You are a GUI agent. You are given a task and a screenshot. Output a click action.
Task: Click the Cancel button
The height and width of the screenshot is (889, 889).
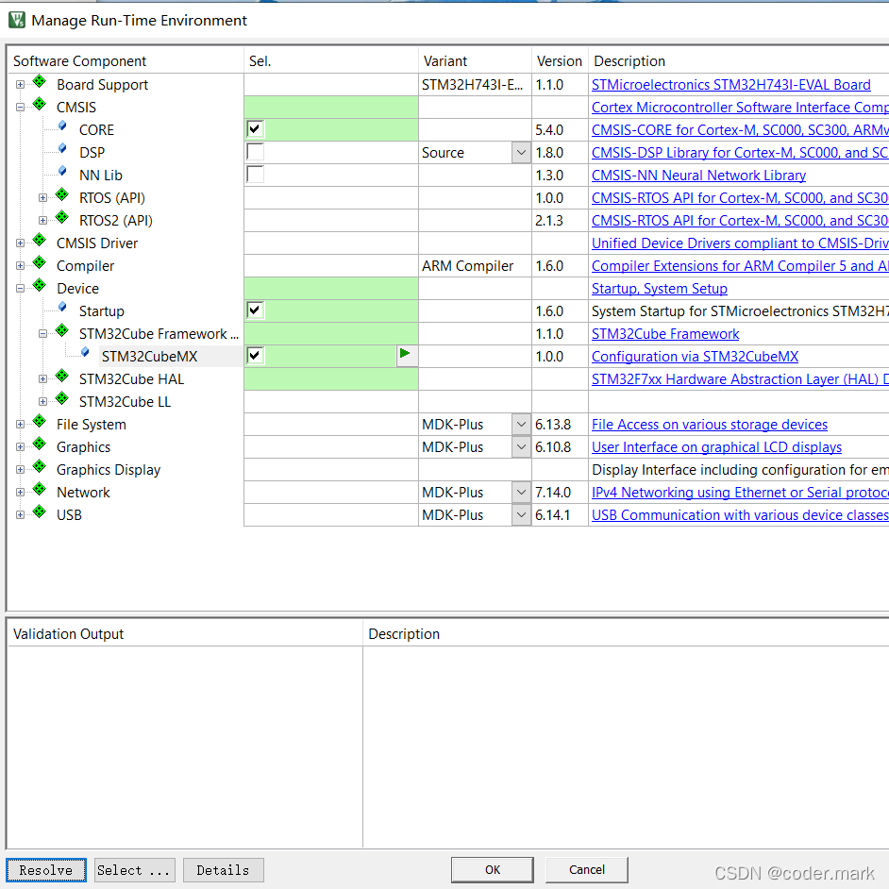[x=587, y=870]
